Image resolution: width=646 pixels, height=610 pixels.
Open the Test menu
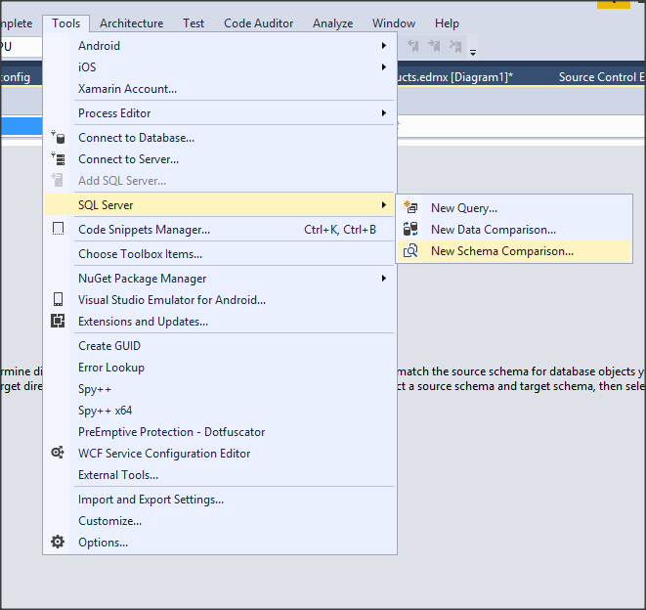tap(194, 23)
